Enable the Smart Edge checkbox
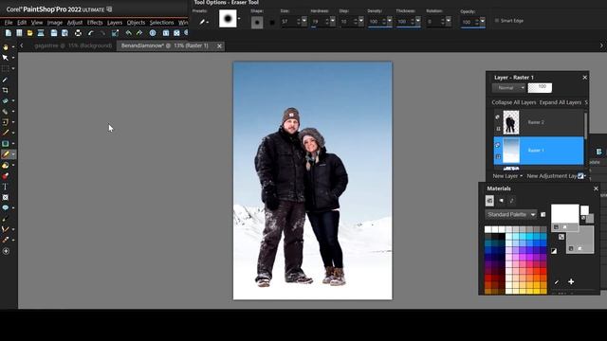607x341 pixels. pos(497,21)
